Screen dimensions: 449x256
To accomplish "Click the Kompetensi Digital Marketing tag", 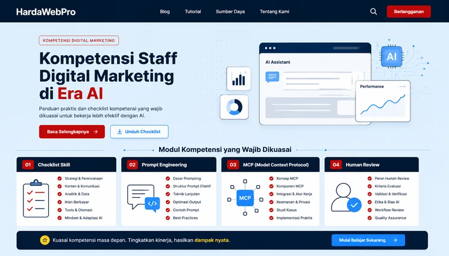I will [x=79, y=40].
